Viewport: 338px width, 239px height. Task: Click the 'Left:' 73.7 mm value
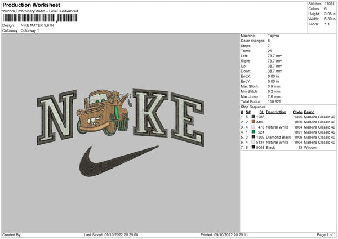[x=275, y=56]
